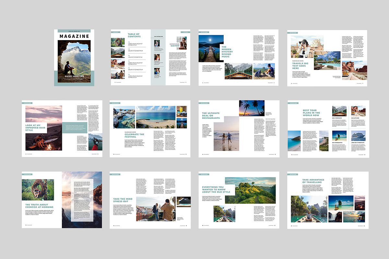Select the hand holding compass photo
This screenshot has width=389, height=259.
(95, 141)
